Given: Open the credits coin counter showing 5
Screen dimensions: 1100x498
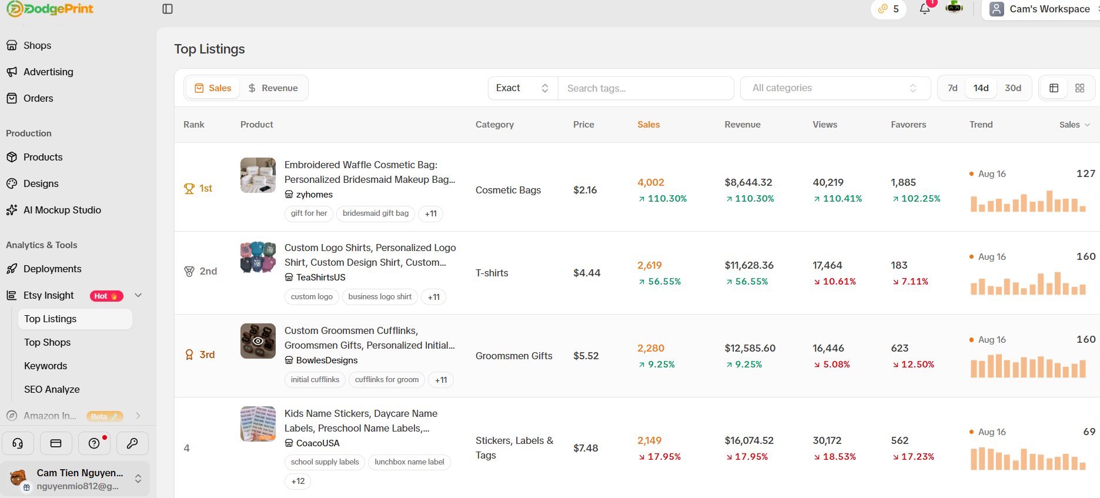Looking at the screenshot, I should [888, 9].
